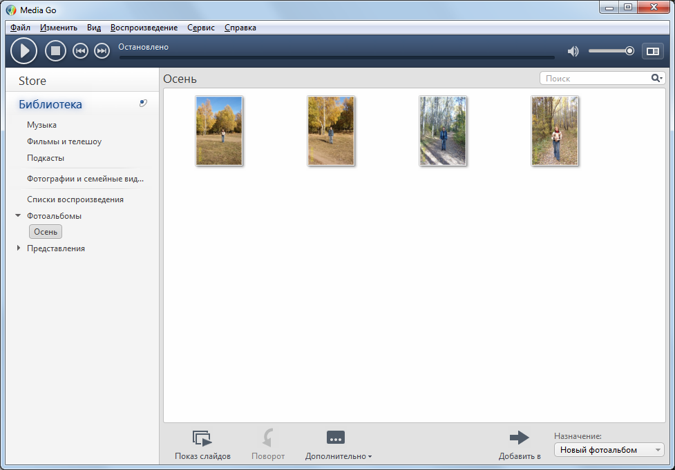Open the Дополнительно options menu
The width and height of the screenshot is (675, 470).
click(x=339, y=445)
